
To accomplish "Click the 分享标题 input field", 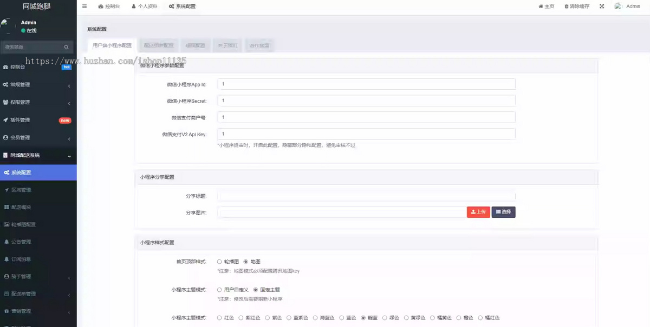I will pos(366,196).
